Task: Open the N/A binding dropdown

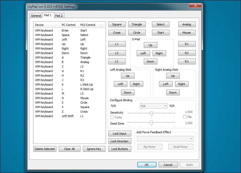Action: [x=154, y=106]
